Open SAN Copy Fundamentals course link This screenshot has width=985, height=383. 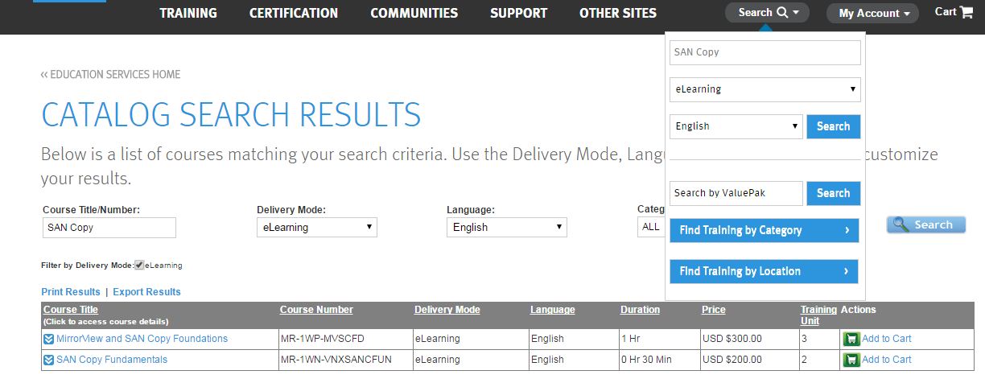point(112,360)
